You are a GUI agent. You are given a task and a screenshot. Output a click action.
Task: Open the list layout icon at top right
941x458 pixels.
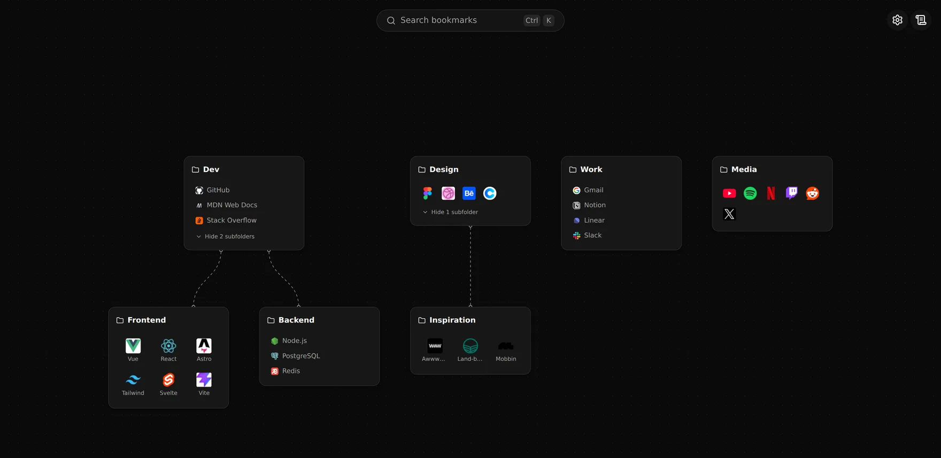coord(921,20)
